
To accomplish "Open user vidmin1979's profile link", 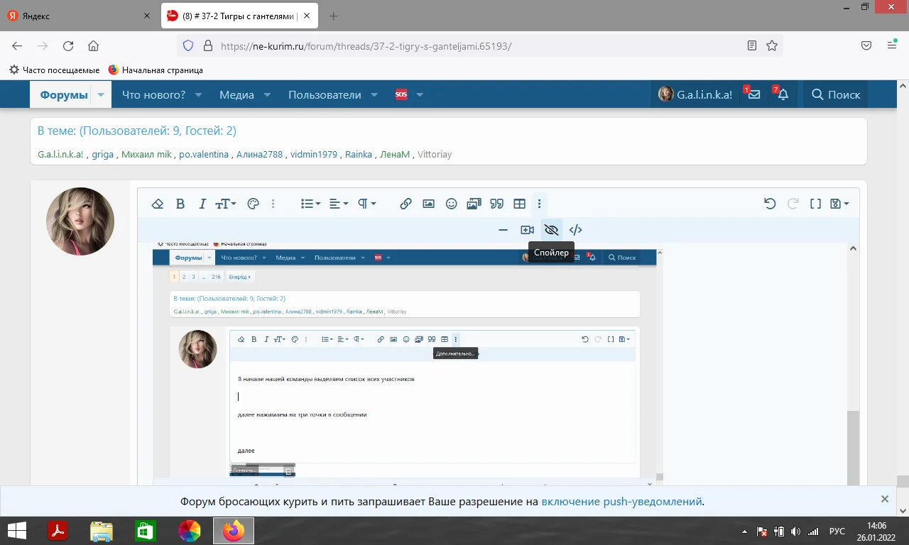I will coord(314,154).
